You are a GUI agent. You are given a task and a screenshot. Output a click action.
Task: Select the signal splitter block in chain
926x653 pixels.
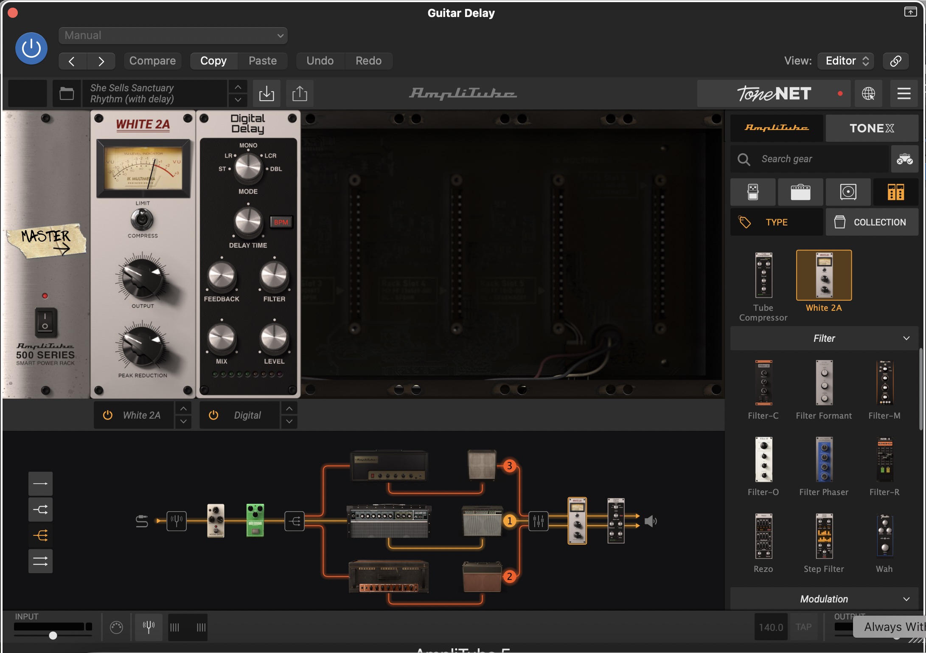point(295,521)
